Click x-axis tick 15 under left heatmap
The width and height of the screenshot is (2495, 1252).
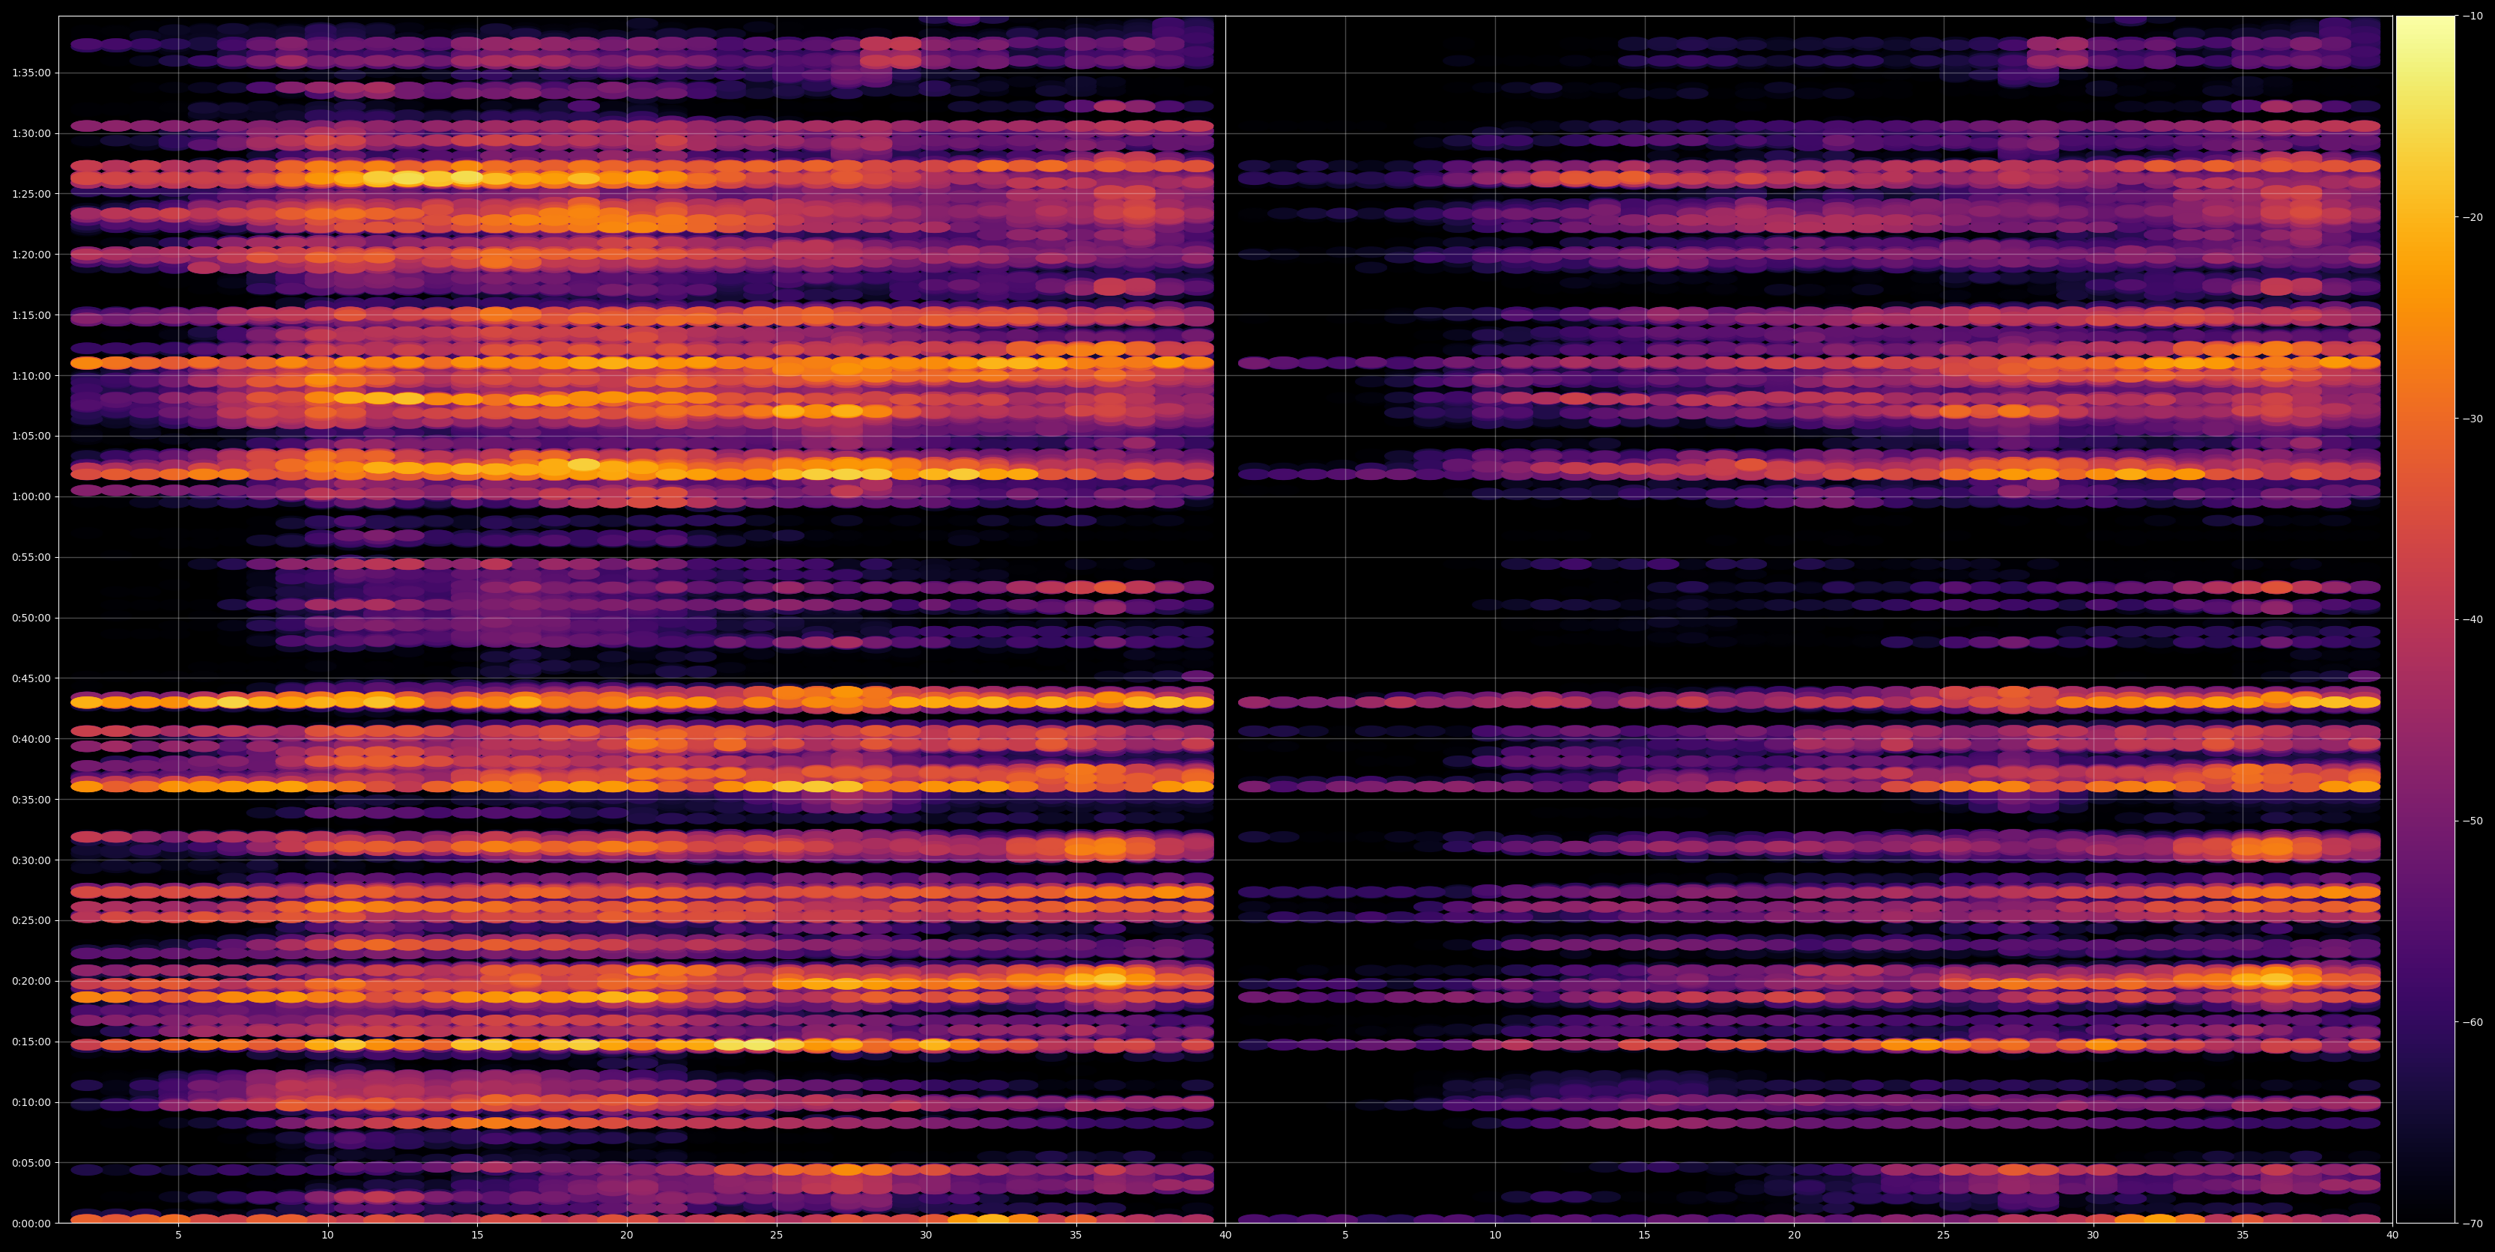pyautogui.click(x=477, y=1235)
